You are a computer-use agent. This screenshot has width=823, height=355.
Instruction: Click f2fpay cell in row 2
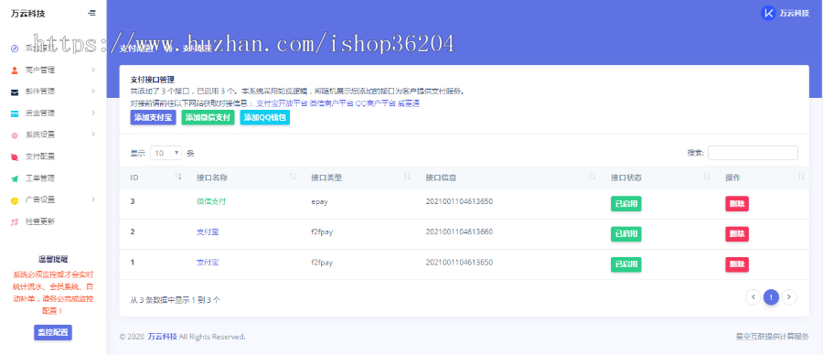pyautogui.click(x=322, y=231)
